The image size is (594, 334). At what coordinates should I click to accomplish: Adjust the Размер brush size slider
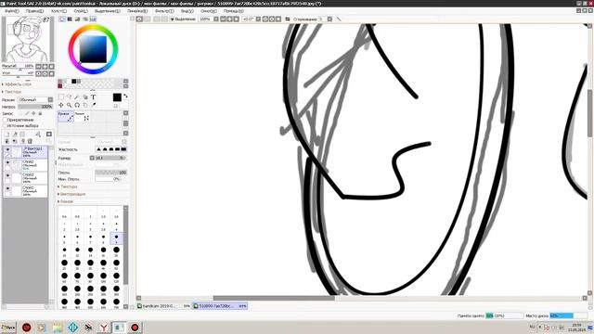(110, 158)
